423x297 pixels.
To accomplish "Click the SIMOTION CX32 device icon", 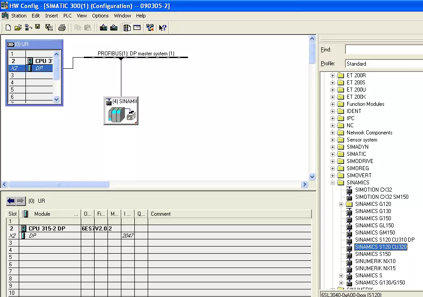I will click(349, 190).
